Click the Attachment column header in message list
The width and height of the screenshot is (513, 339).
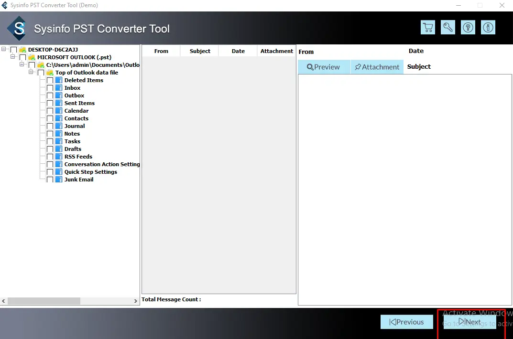tap(276, 51)
